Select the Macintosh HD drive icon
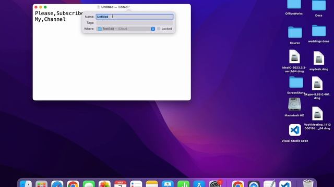The height and width of the screenshot is (187, 334). [x=294, y=104]
